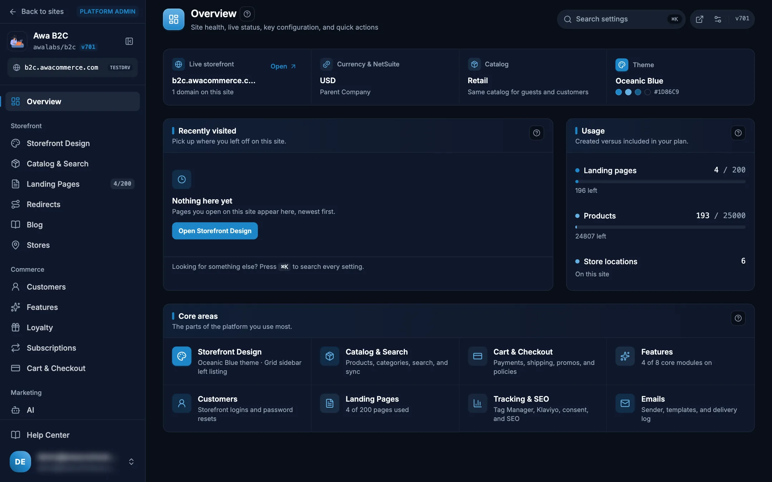
Task: Click the #1D86C9 theme color label
Action: 667,92
